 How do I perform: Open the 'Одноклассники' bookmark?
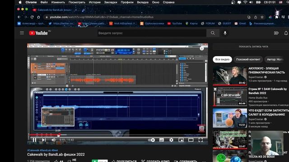[152, 23]
